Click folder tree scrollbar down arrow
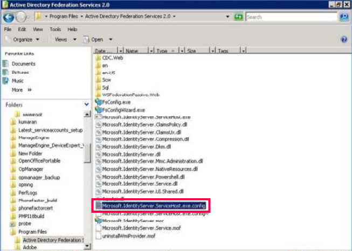 pos(87,246)
